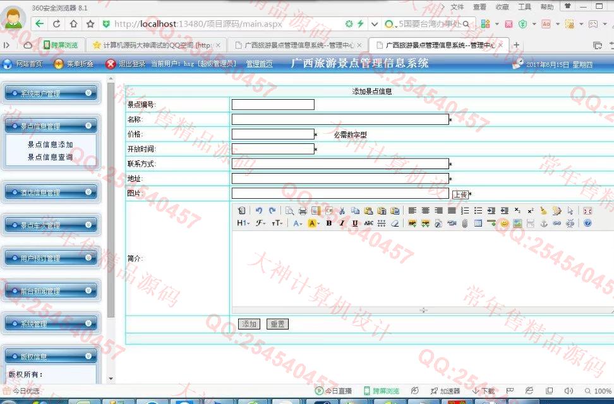Click the broom clear-HTML icon
The height and width of the screenshot is (404, 614).
(x=543, y=211)
